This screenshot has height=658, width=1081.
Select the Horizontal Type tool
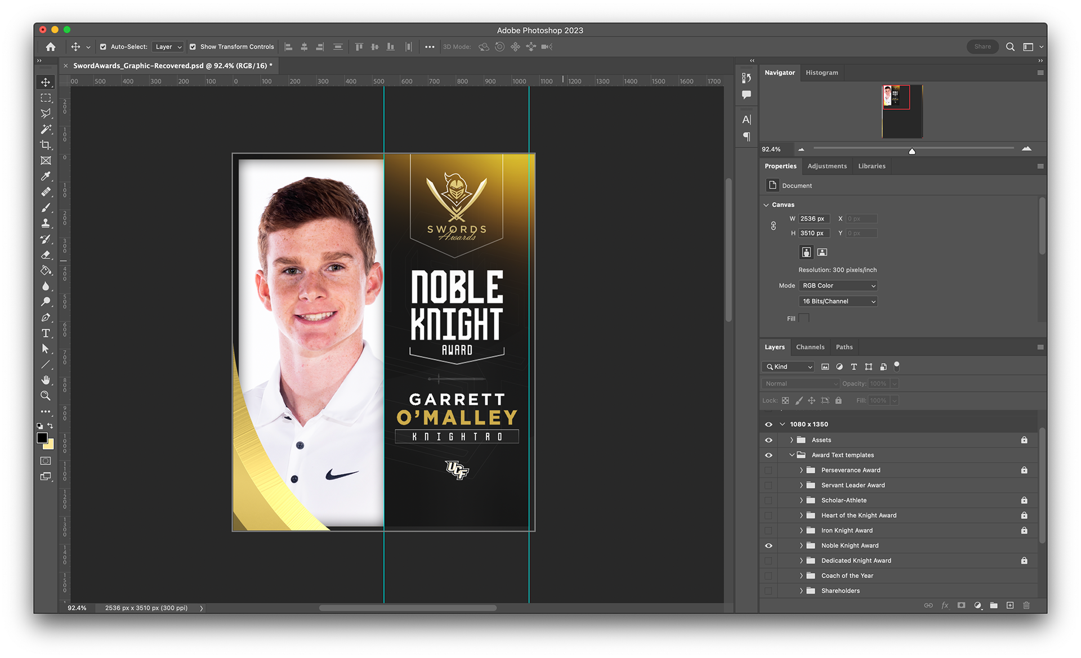click(46, 333)
